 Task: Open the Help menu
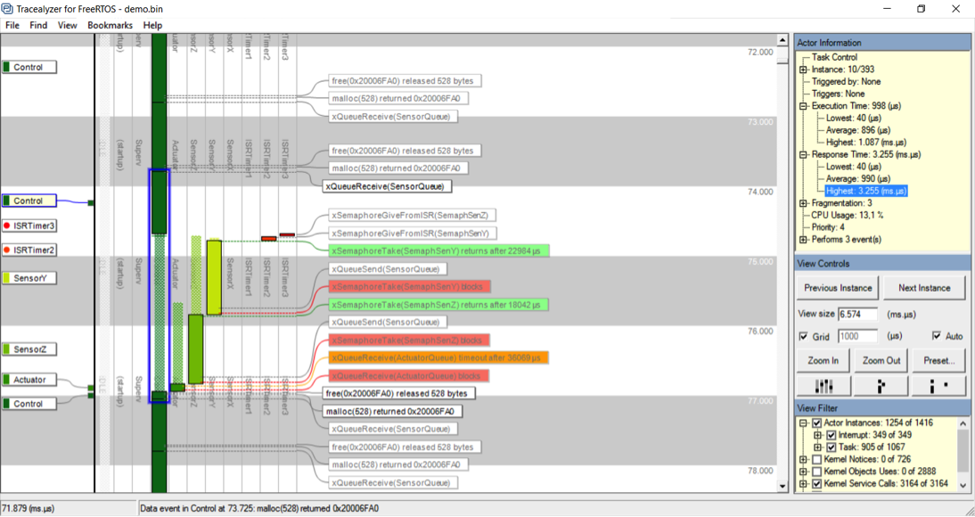click(152, 26)
